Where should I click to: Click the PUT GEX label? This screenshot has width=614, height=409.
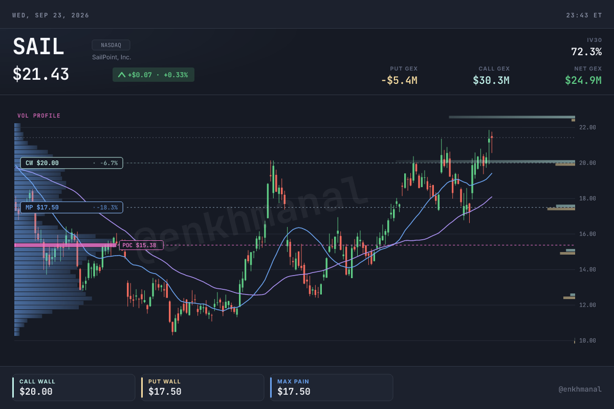point(404,69)
